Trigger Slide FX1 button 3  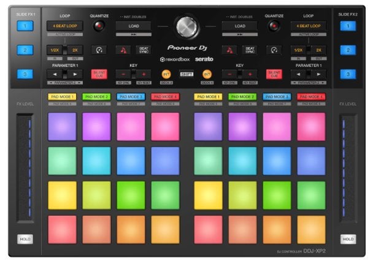25,74
